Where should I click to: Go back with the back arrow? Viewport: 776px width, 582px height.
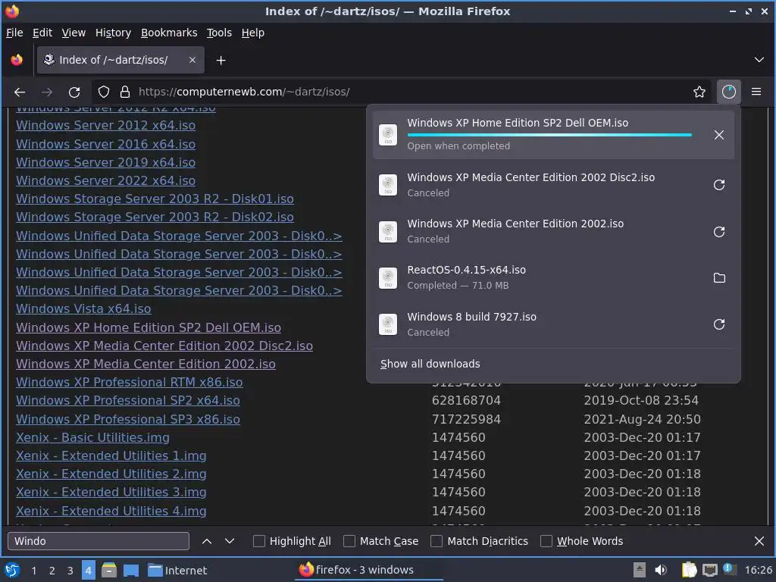click(x=20, y=92)
